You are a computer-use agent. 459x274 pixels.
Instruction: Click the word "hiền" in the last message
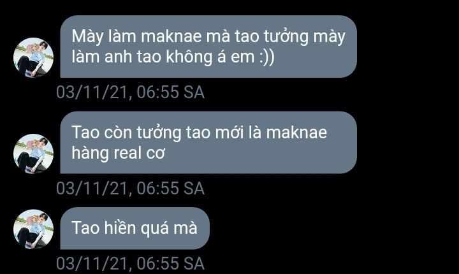tap(120, 227)
